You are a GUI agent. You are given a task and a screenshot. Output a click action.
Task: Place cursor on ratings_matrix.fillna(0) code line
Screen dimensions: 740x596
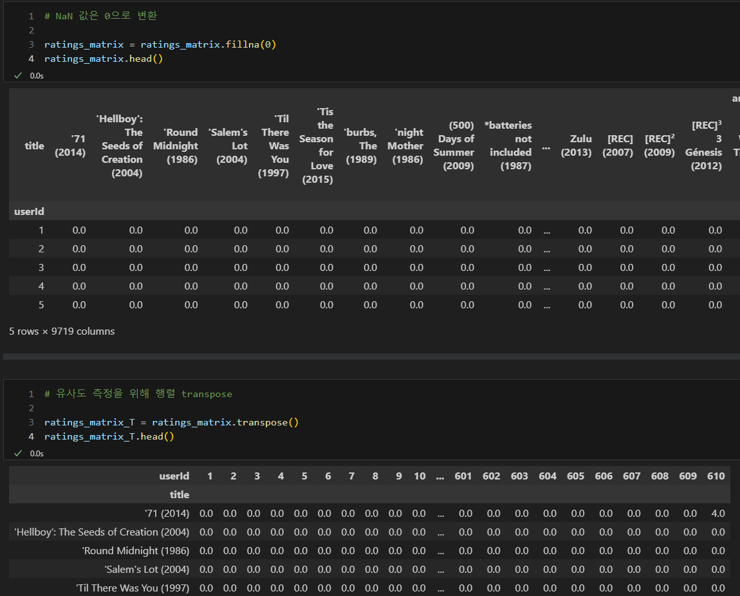(160, 44)
